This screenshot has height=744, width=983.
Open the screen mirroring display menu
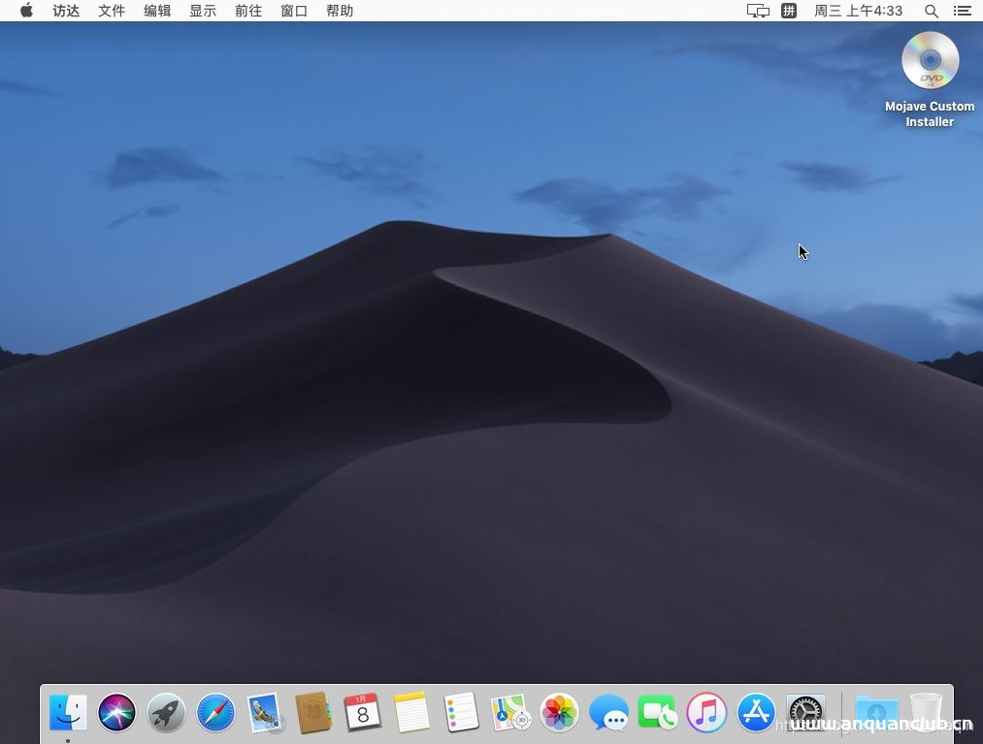point(758,11)
